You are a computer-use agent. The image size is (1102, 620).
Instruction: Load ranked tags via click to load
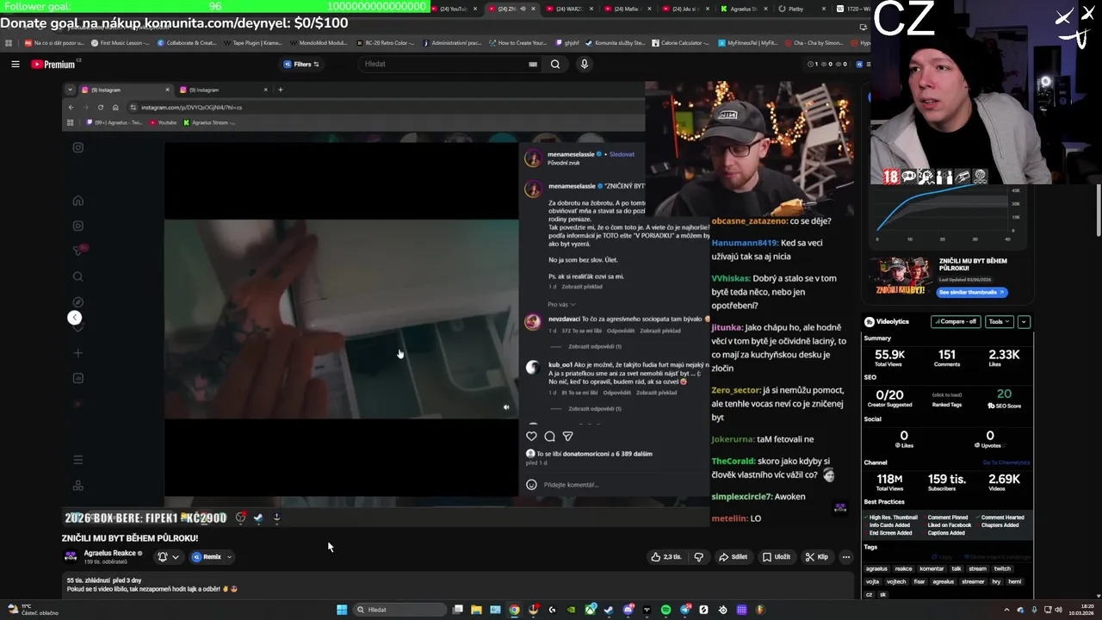coord(947,394)
